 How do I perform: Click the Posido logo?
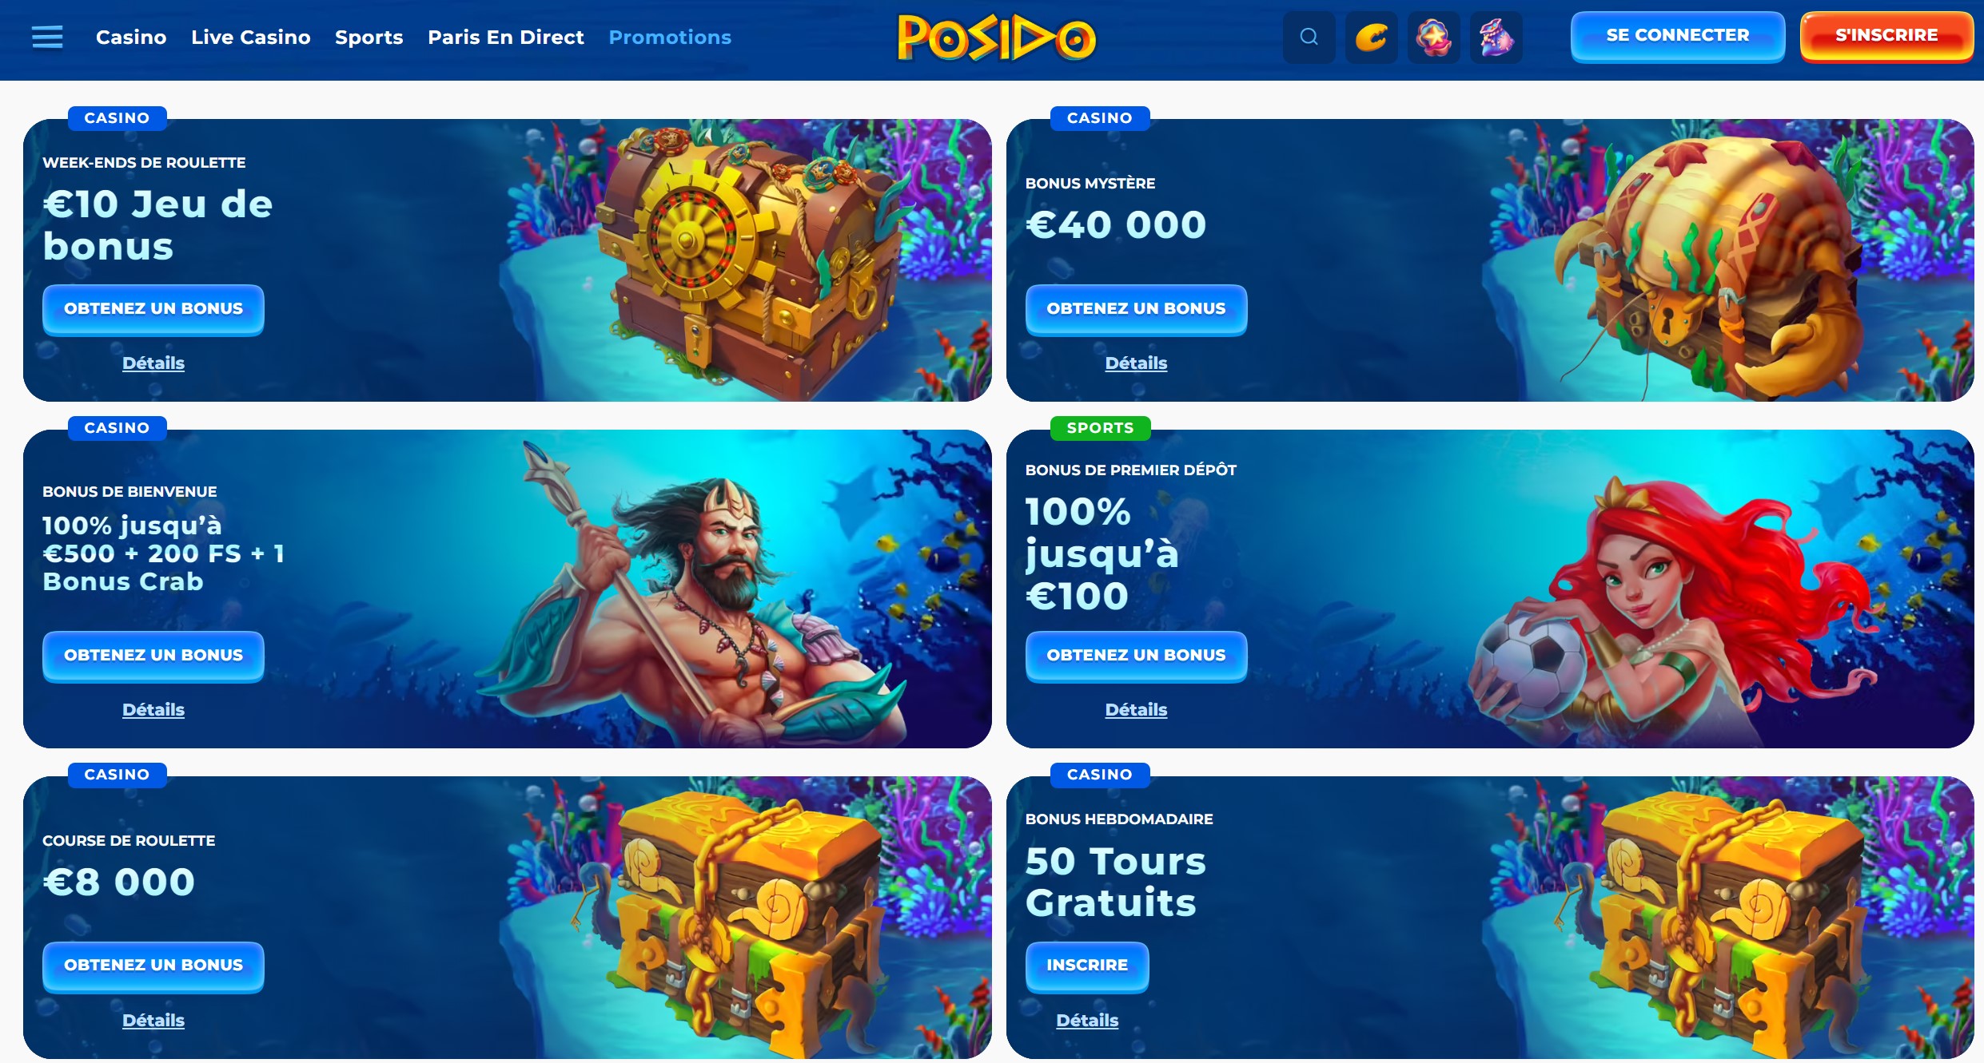click(997, 38)
